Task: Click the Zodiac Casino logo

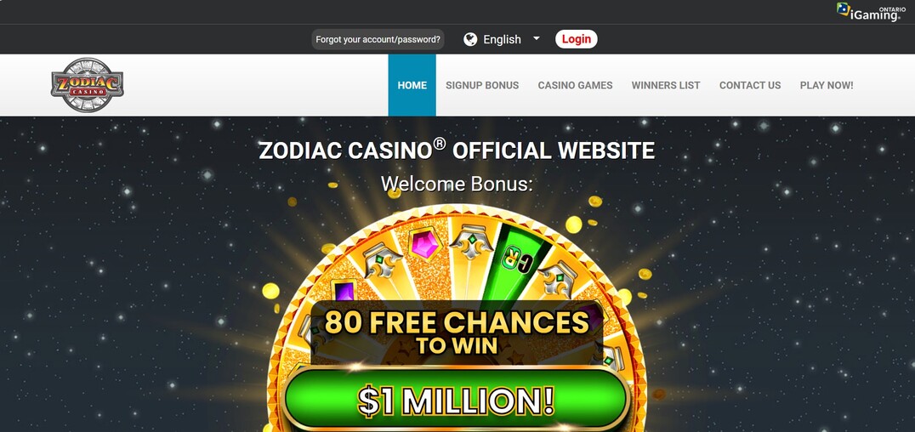Action: (88, 85)
